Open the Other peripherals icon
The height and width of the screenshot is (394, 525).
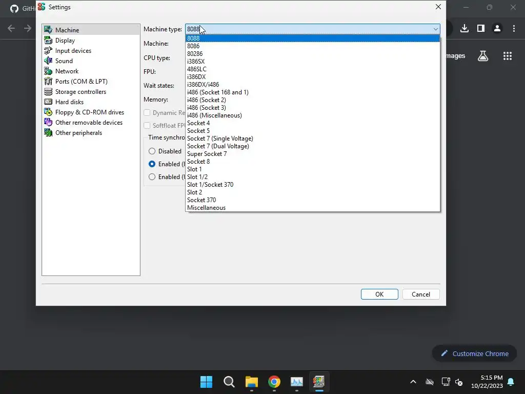(48, 133)
